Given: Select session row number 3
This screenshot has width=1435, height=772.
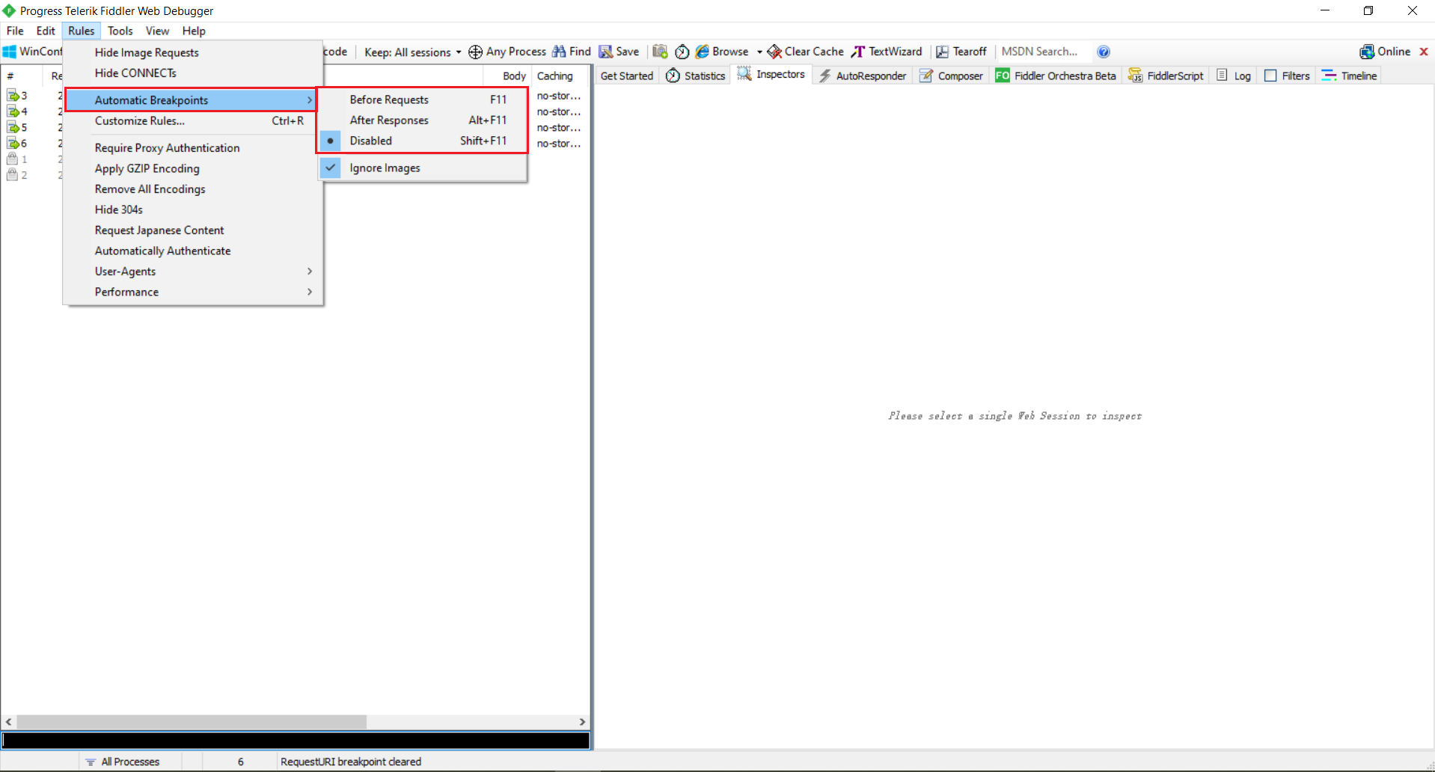Looking at the screenshot, I should click(x=17, y=95).
